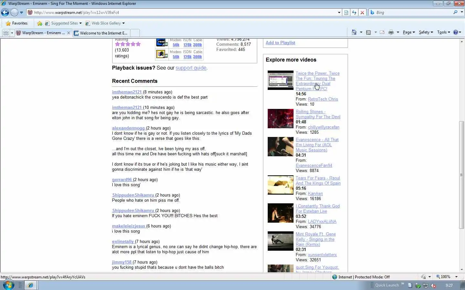Open the Page menu

pos(409,32)
